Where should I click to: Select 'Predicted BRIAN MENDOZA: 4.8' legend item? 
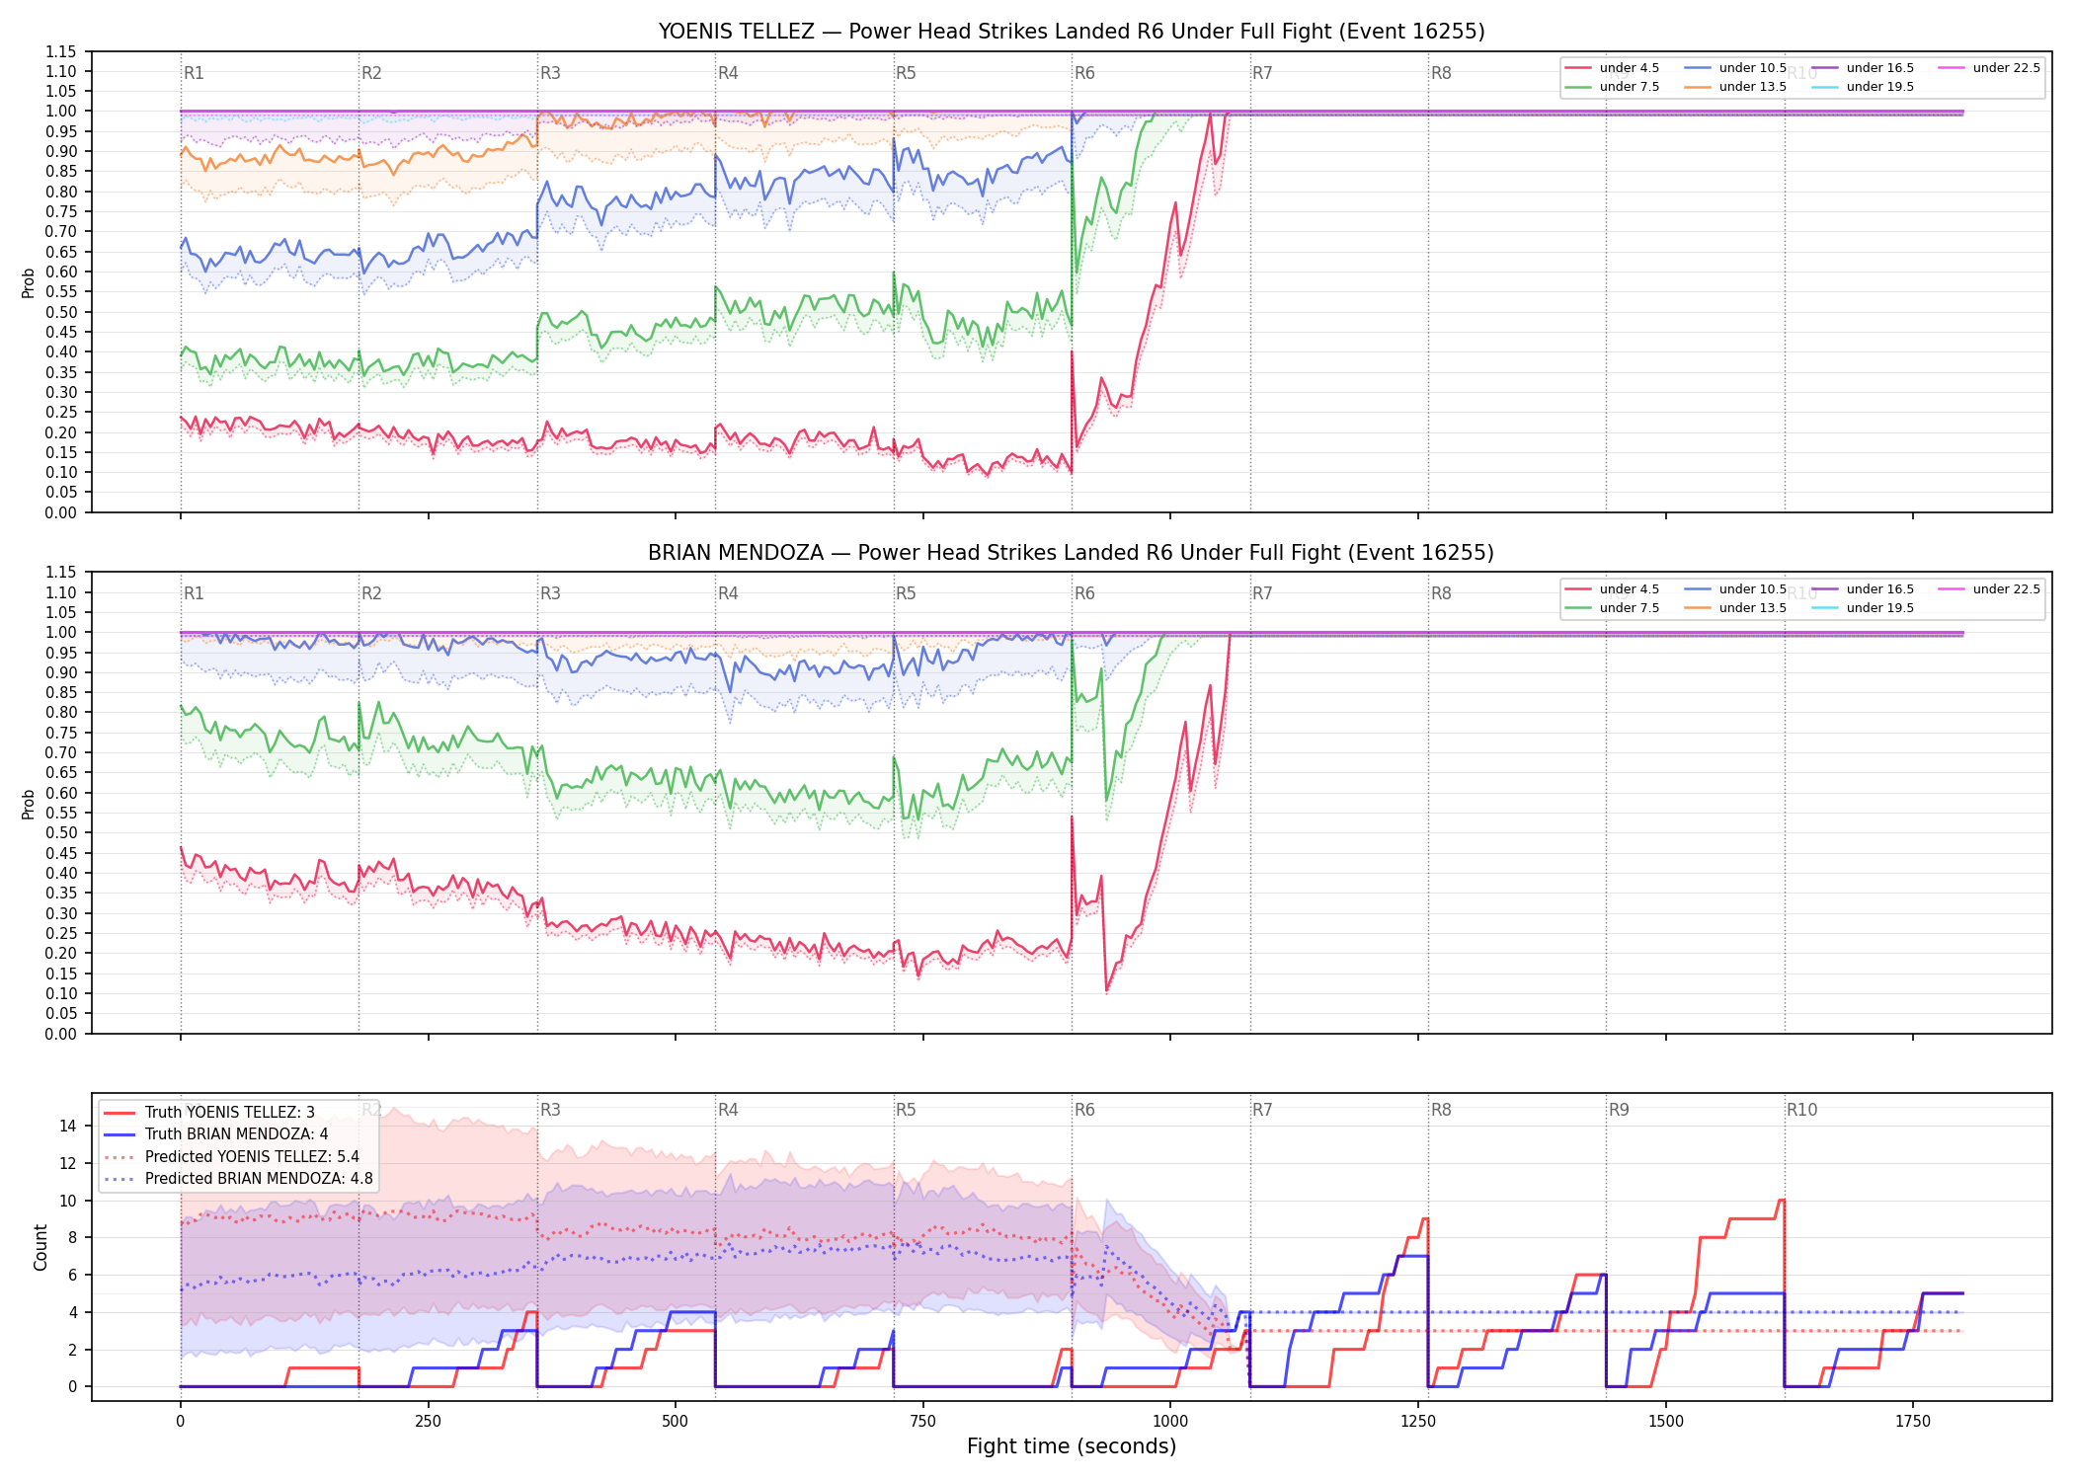coord(238,1179)
